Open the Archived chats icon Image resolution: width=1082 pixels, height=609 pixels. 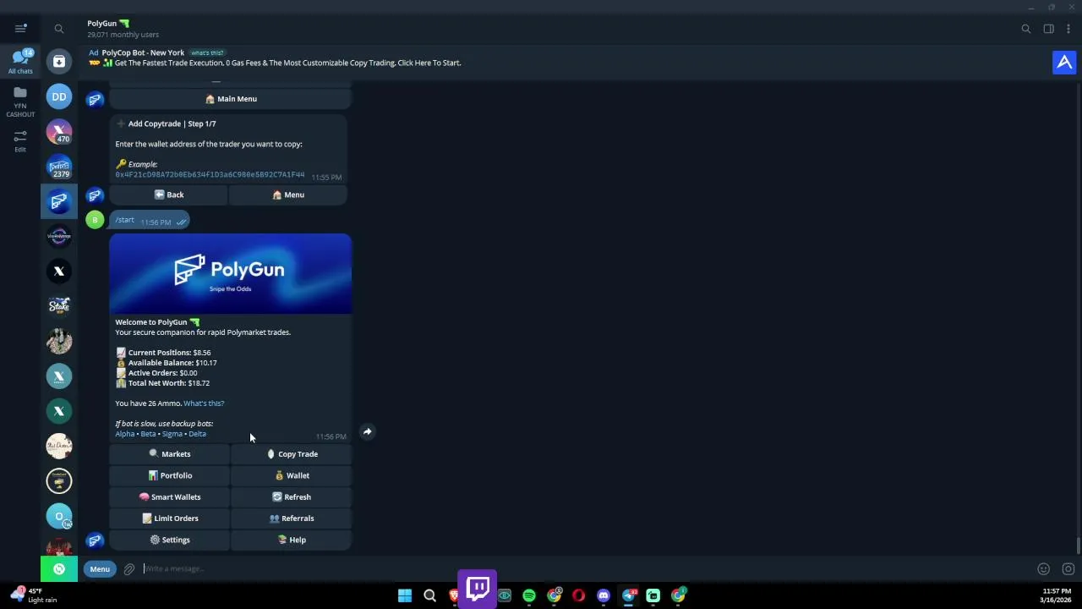point(59,62)
